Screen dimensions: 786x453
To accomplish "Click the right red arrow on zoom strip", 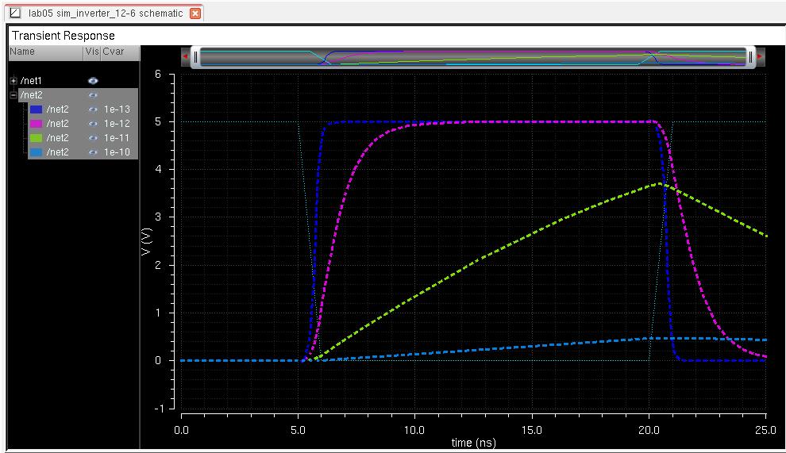I will (760, 57).
